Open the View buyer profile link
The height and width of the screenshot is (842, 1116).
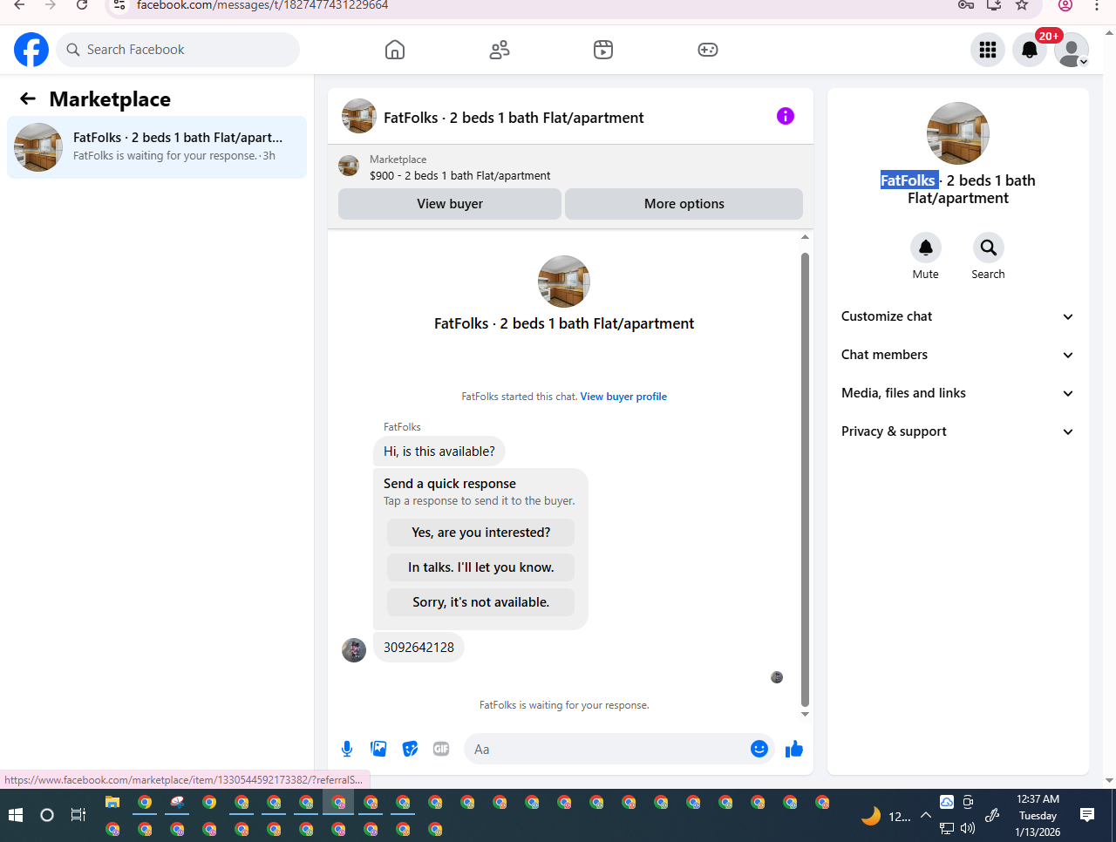point(623,397)
